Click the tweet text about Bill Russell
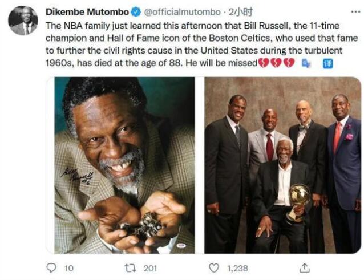This screenshot has width=364, height=280. coord(201,44)
